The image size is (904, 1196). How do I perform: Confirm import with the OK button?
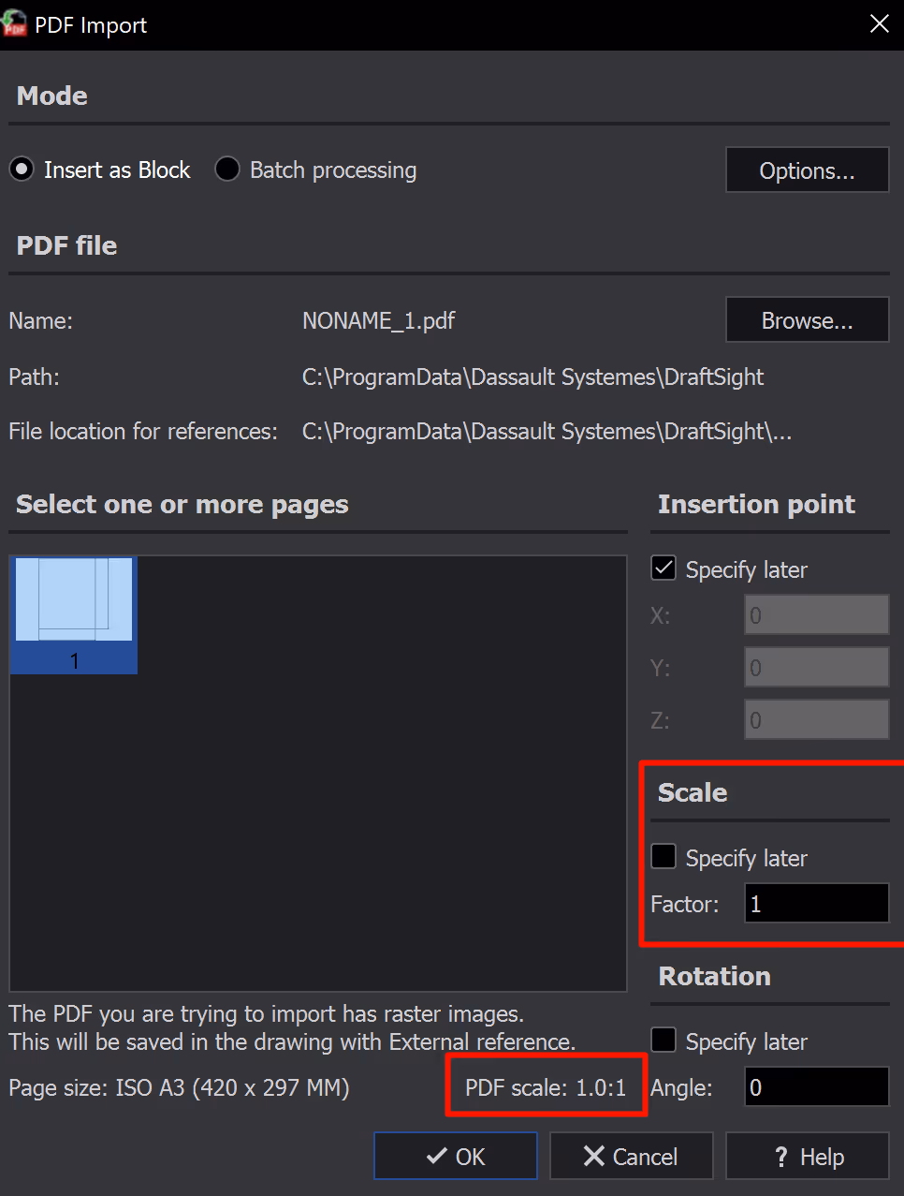tap(456, 1156)
